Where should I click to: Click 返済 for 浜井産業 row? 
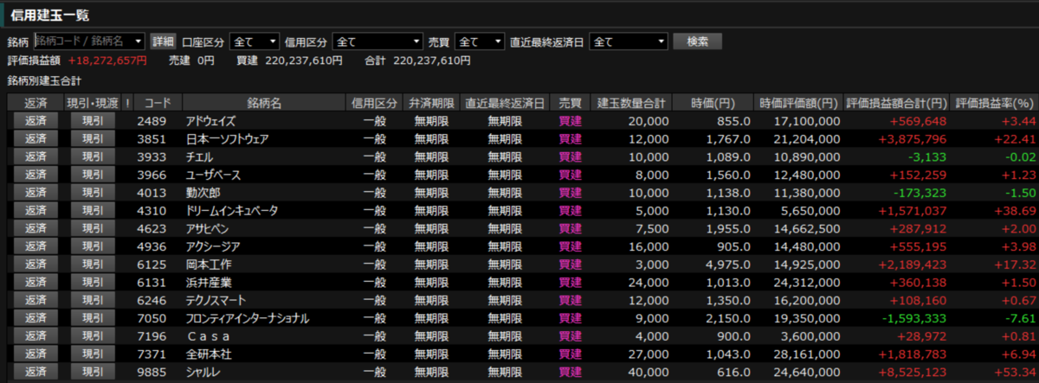click(35, 282)
